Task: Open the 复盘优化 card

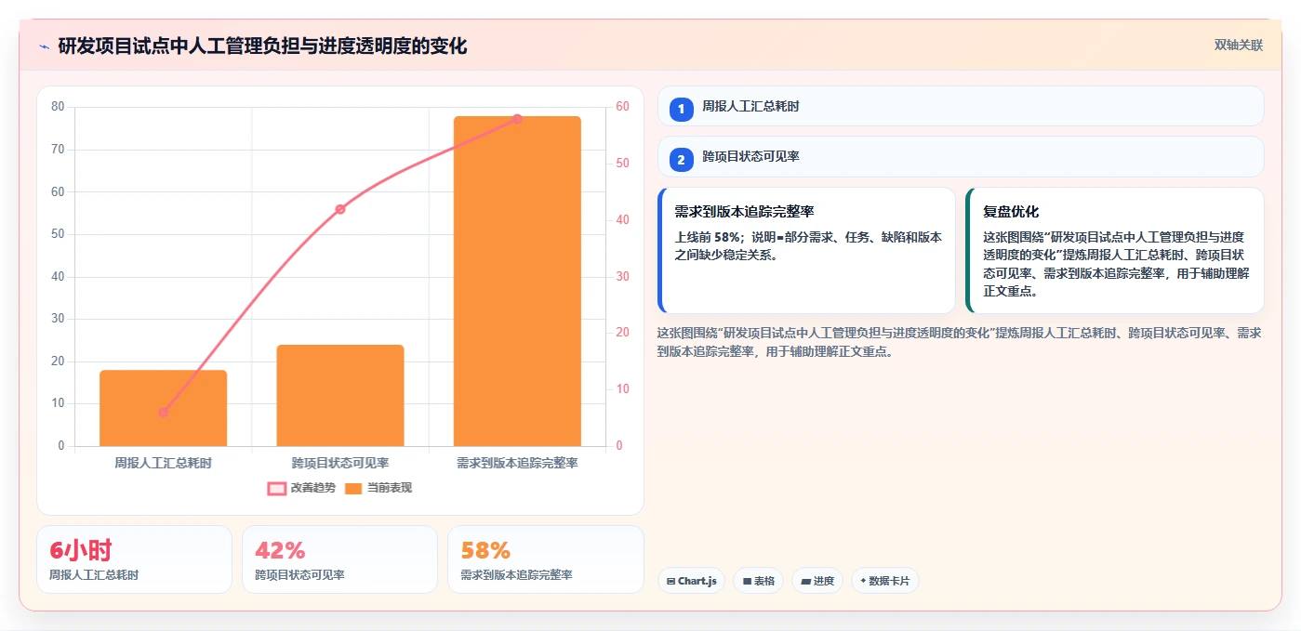Action: tap(1115, 251)
